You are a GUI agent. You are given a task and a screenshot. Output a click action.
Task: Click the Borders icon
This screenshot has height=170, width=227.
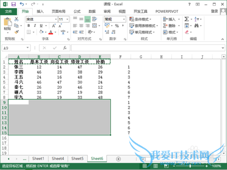pyautogui.click(x=29, y=32)
